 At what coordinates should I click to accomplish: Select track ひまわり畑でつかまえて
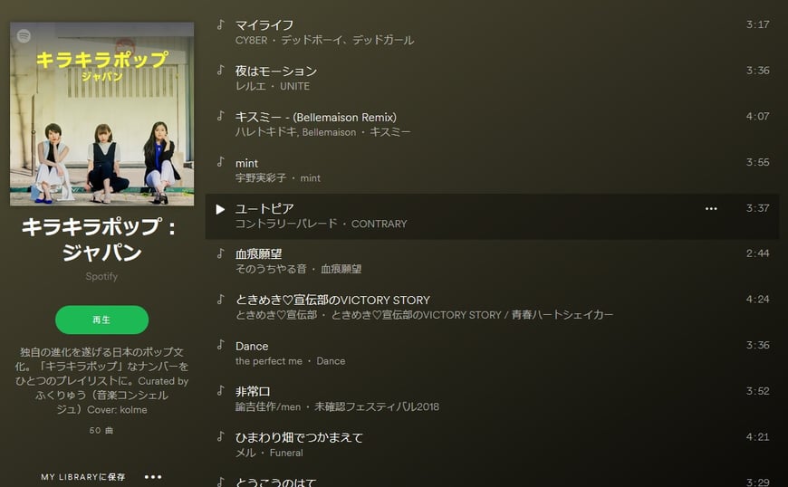(x=492, y=444)
